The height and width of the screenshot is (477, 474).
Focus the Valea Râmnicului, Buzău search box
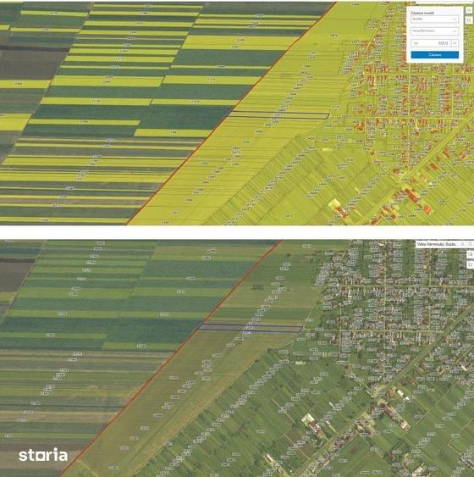[438, 244]
